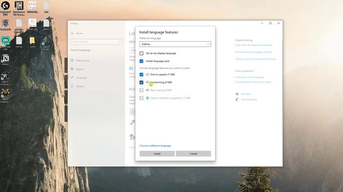343x192 pixels.
Task: Close the Settings window
Action: pos(279,23)
